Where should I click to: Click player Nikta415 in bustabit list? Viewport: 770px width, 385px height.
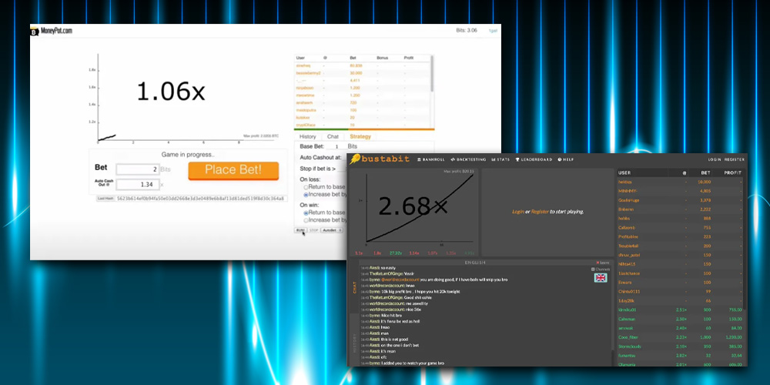point(625,263)
